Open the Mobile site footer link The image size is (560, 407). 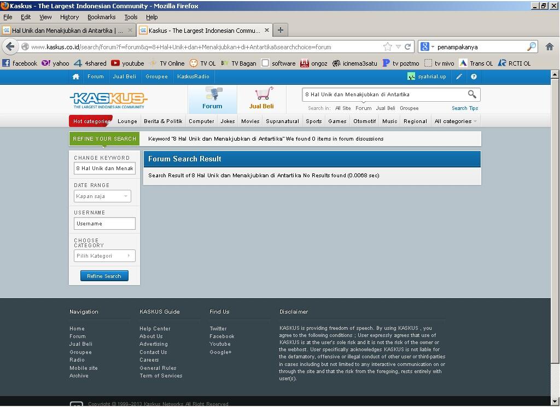click(x=84, y=368)
